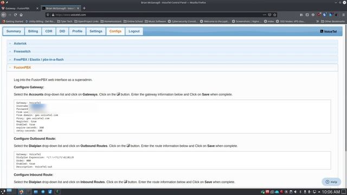347x195 pixels.
Task: Open the SSD Nodes VPS bookmark
Action: pos(291,21)
